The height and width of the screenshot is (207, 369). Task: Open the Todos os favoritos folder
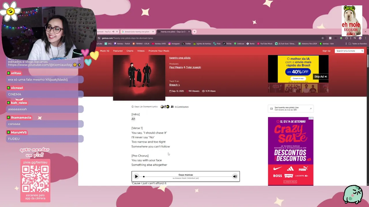click(x=358, y=44)
